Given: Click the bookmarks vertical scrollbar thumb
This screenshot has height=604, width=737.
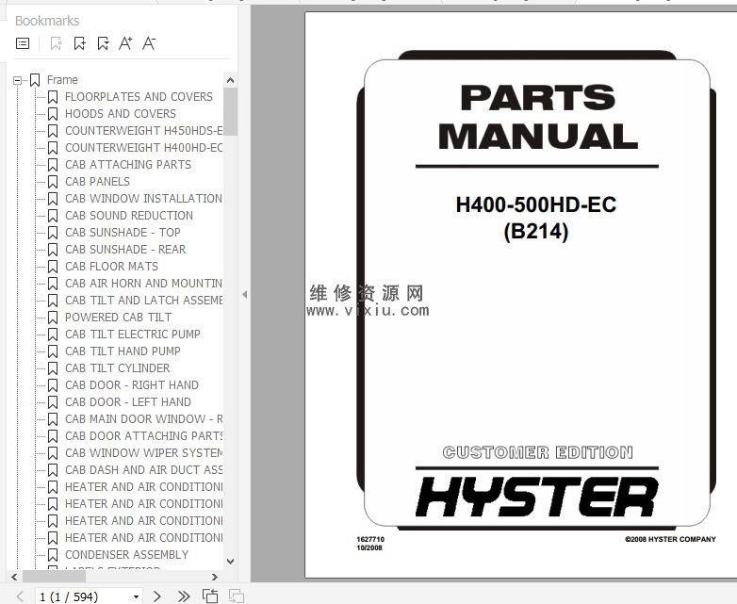Looking at the screenshot, I should (230, 111).
